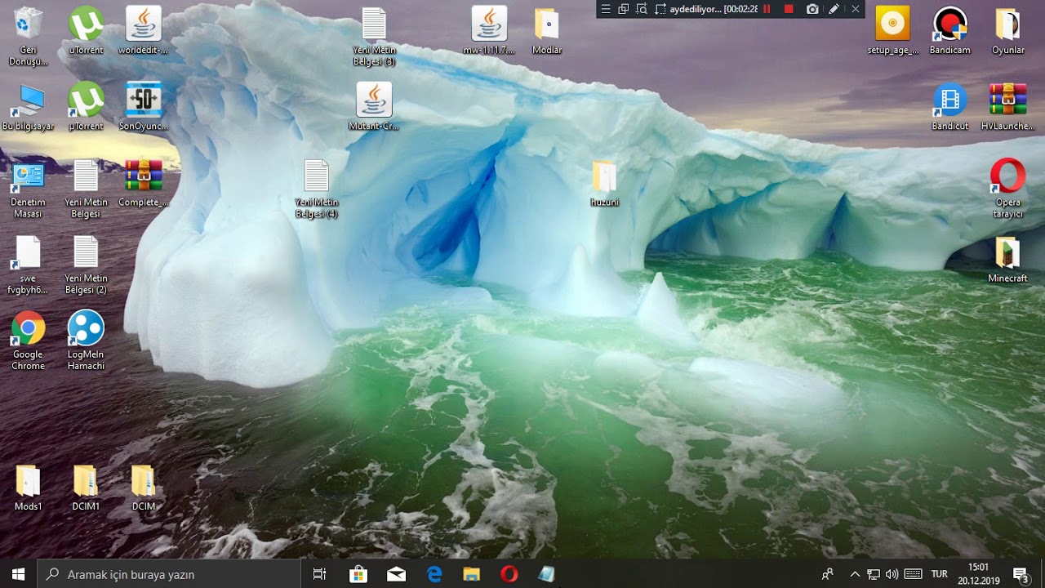Select the rectangle area mode in recording bar
Image resolution: width=1045 pixels, height=588 pixels.
pos(660,9)
